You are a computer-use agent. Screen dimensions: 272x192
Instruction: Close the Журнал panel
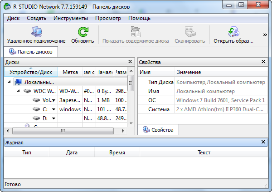click(263, 142)
